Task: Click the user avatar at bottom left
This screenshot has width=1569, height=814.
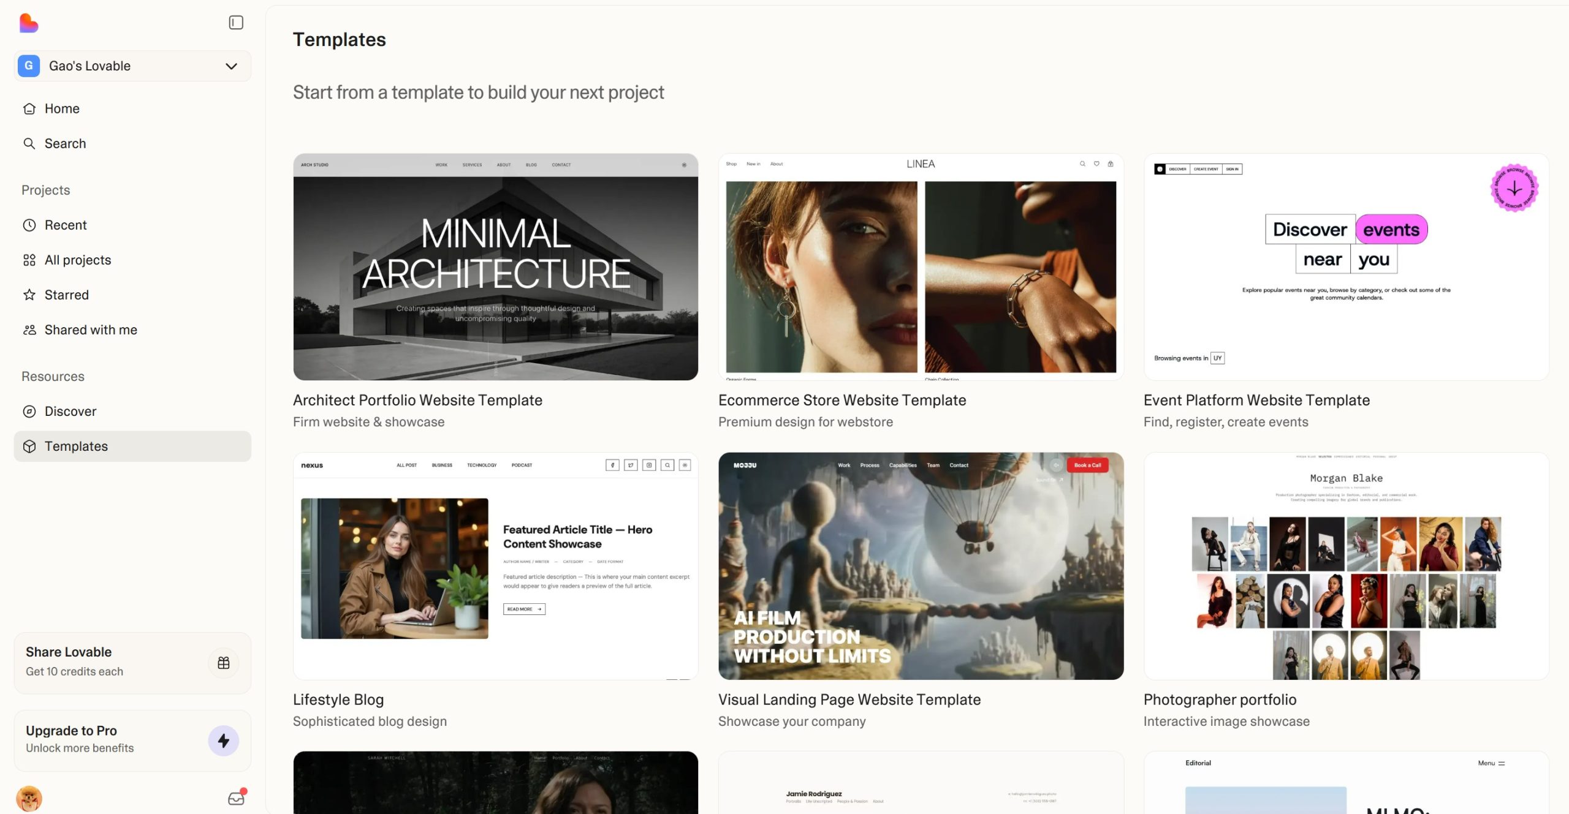Action: (x=29, y=798)
